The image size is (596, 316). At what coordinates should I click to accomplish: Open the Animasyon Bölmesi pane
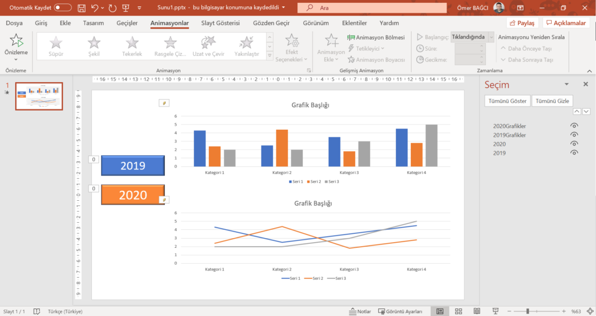376,37
